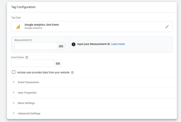The image size is (181, 122).
Task: Open the Learn more link
Action: click(118, 44)
